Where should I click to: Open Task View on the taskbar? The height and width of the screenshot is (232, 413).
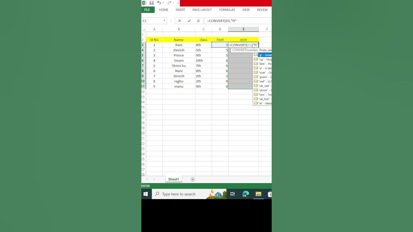(232, 194)
